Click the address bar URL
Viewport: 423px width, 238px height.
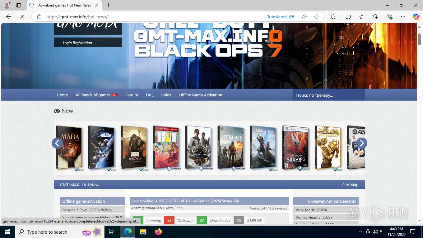click(77, 17)
